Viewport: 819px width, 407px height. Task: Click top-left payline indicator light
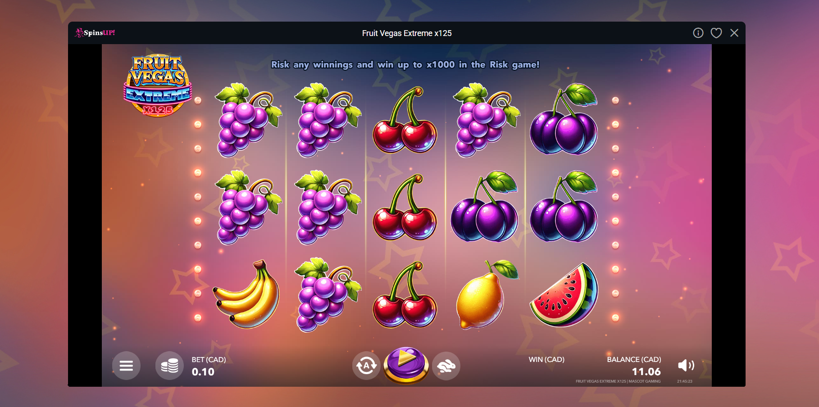198,100
